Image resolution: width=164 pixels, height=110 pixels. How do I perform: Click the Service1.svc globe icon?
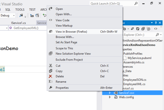coord(116,93)
